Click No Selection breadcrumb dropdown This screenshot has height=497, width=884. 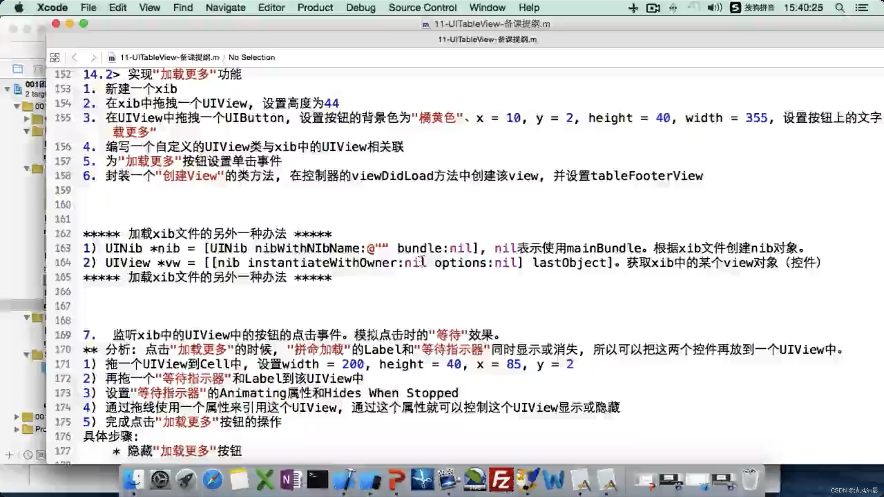pyautogui.click(x=251, y=56)
